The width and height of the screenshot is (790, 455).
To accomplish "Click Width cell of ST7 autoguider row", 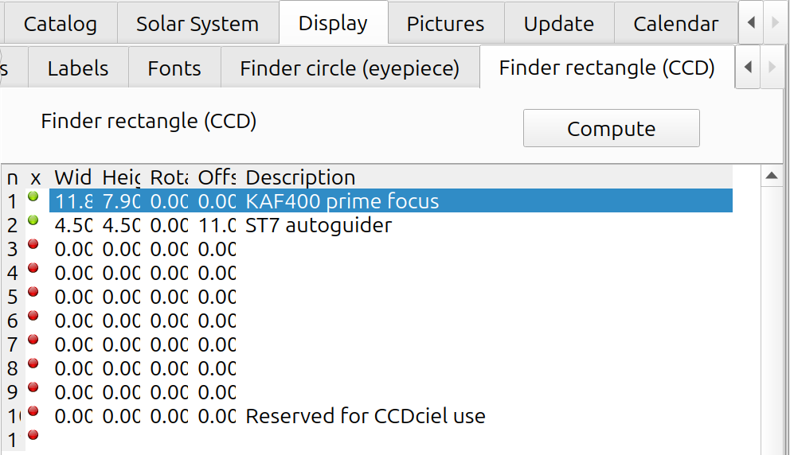I will point(73,225).
